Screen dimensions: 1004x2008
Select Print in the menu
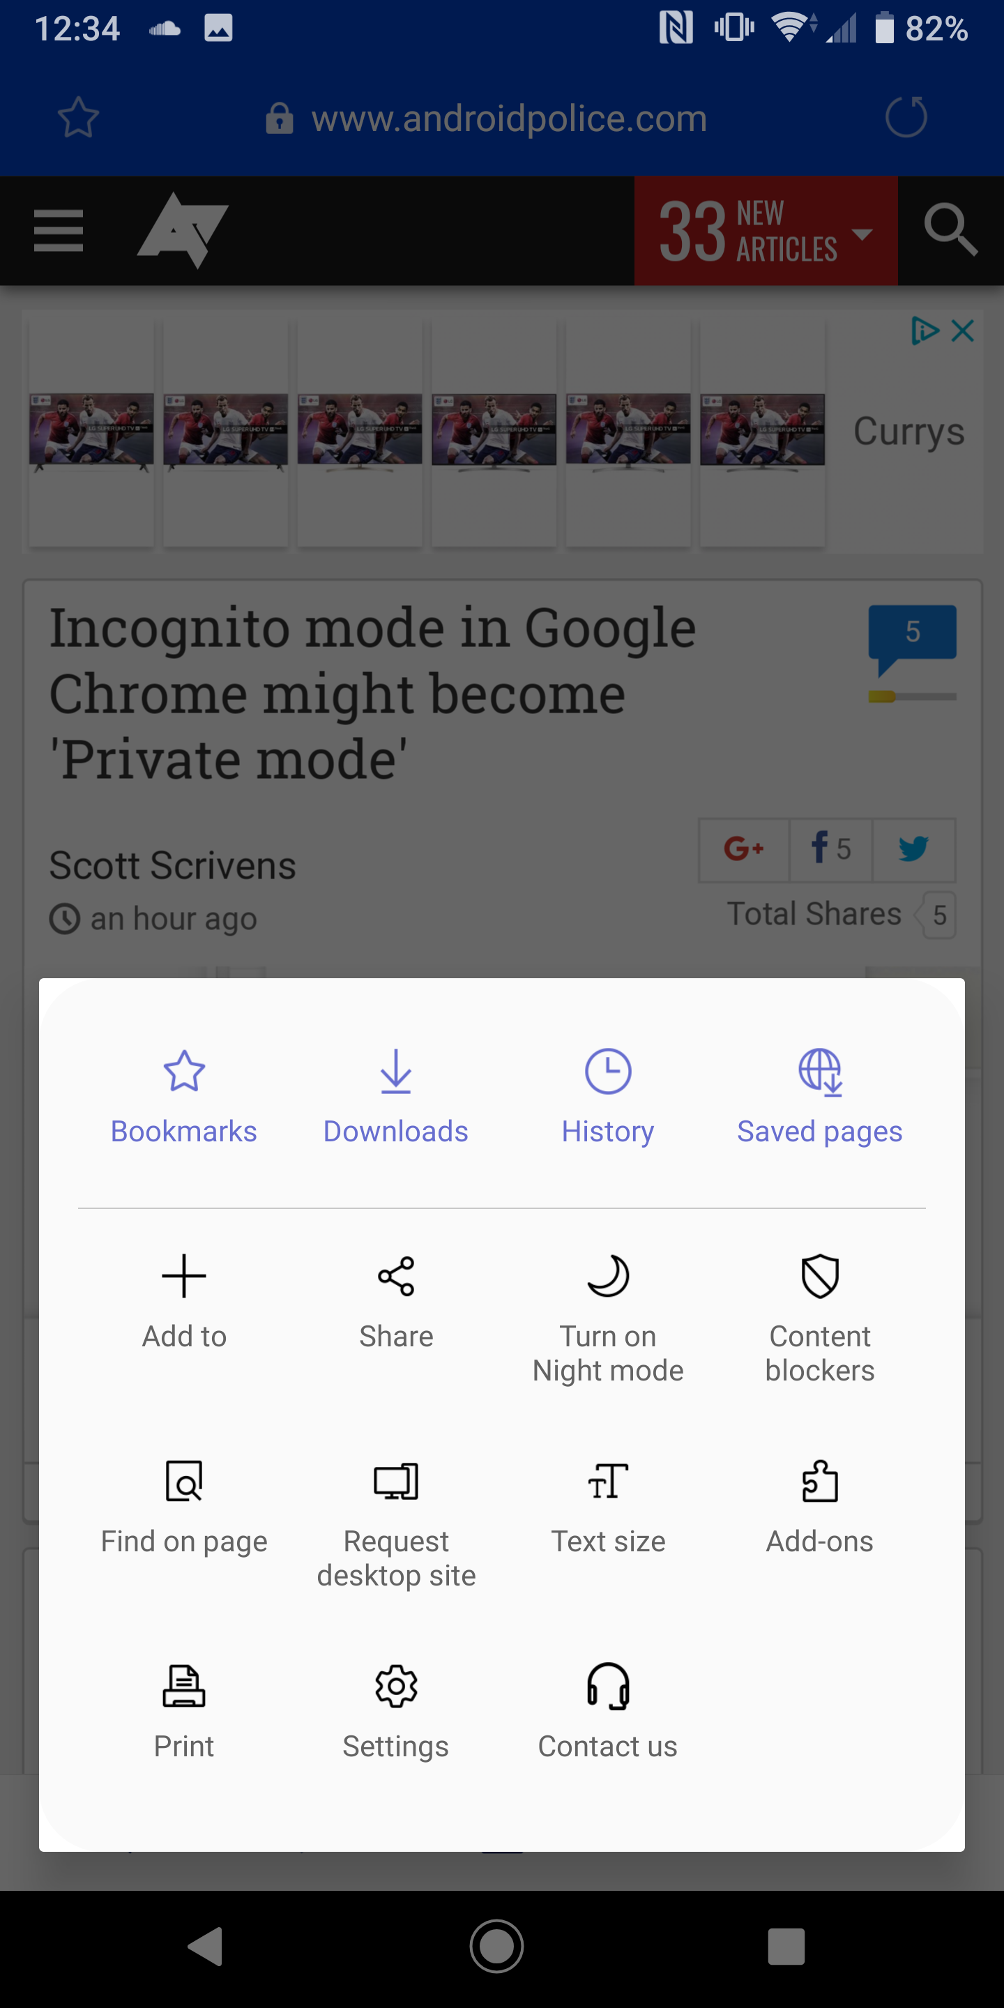pos(184,1687)
